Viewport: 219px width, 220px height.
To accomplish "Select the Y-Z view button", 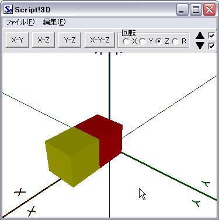I will (x=69, y=40).
